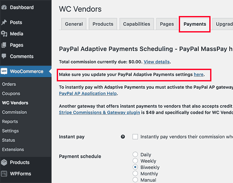Switch to the Capabilities tab
Image resolution: width=233 pixels, height=183 pixels.
point(136,24)
